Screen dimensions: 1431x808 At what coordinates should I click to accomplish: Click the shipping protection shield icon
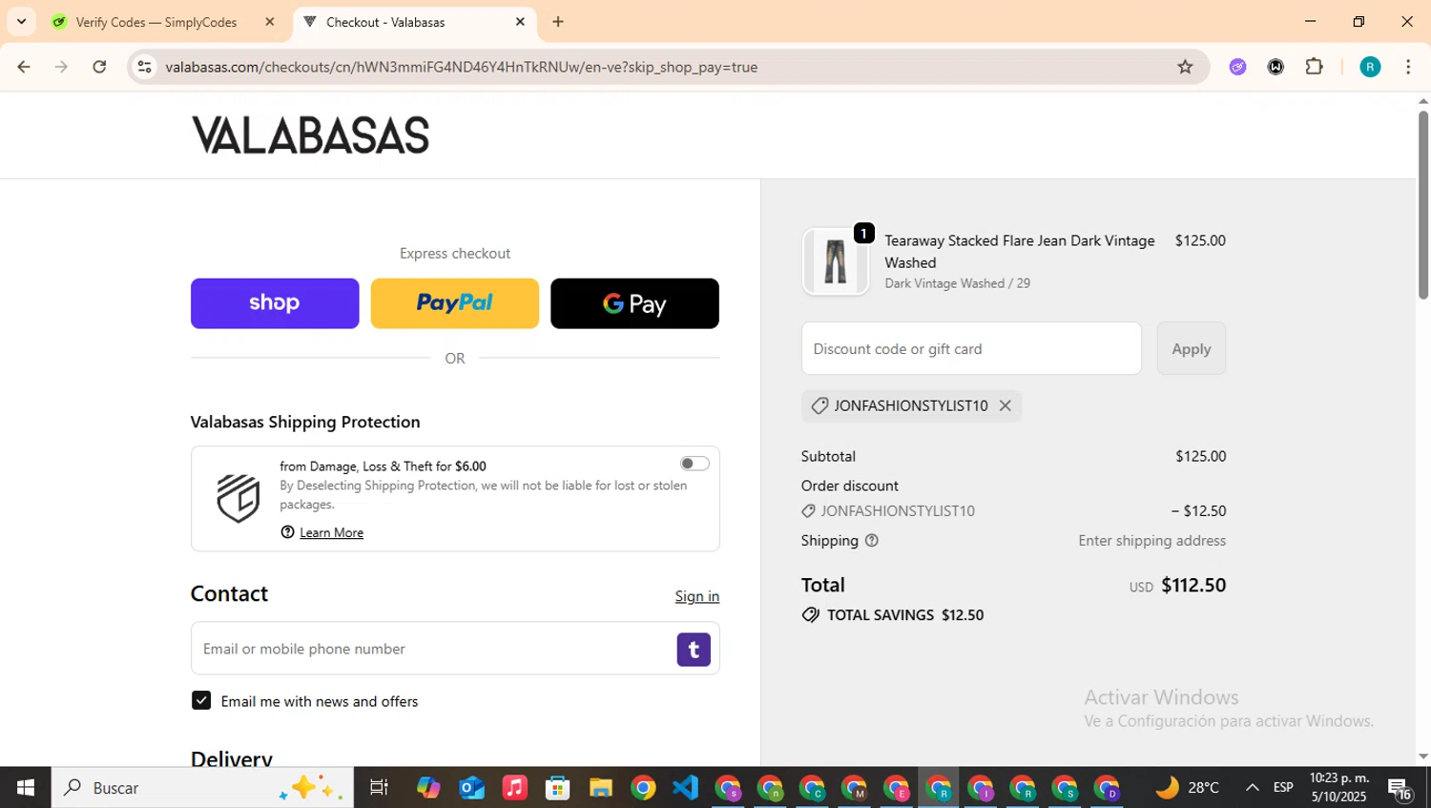click(x=238, y=498)
